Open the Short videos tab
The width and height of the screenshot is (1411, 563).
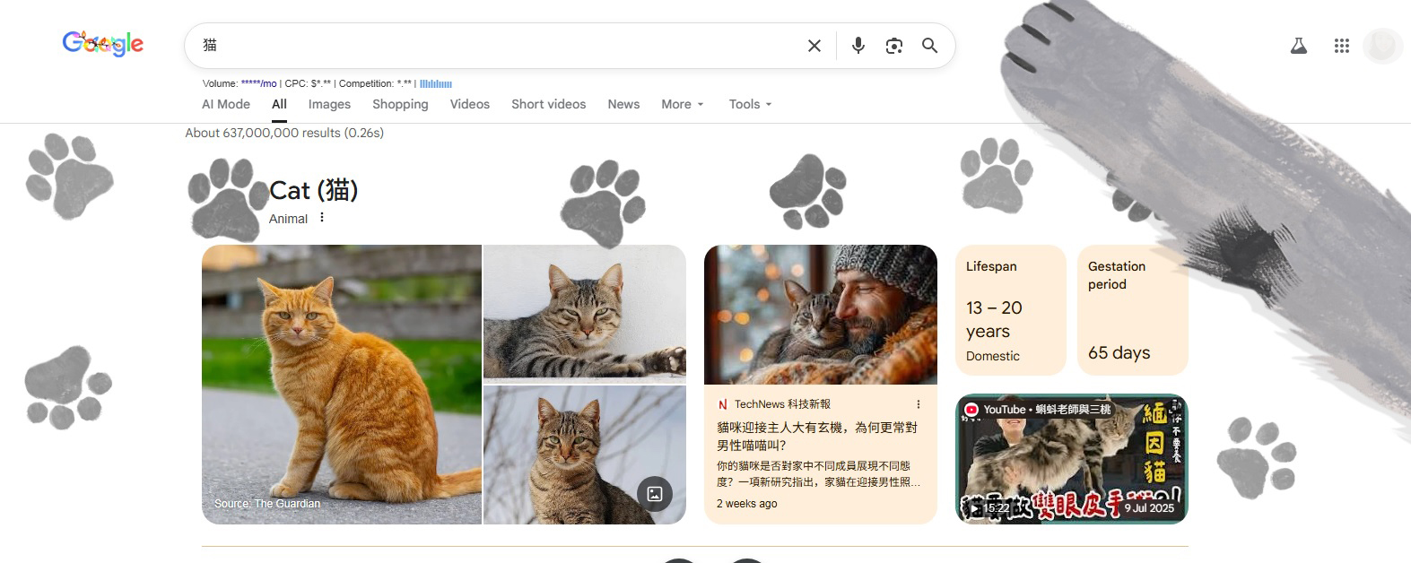click(x=548, y=104)
